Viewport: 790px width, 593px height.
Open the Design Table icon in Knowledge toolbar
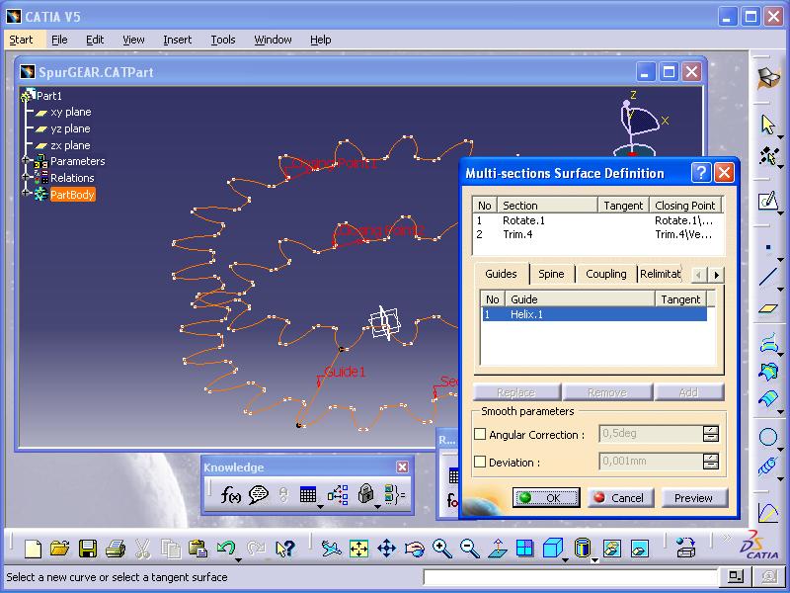click(308, 495)
